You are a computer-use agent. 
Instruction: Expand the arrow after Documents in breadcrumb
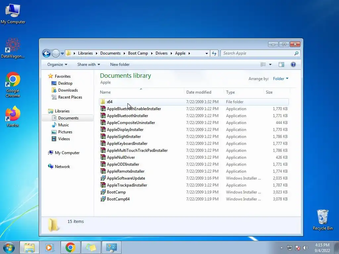[x=124, y=53]
